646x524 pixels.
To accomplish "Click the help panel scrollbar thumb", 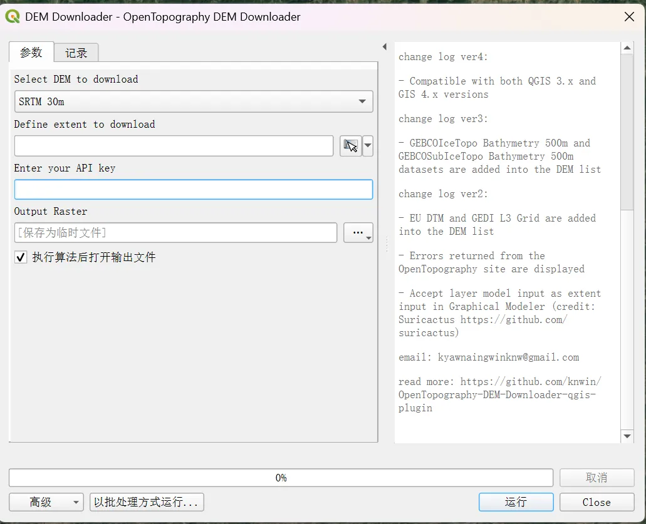I will click(627, 132).
